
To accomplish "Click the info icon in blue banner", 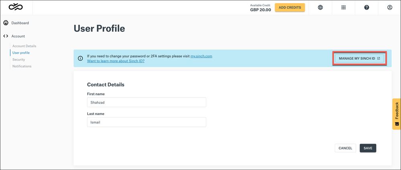I will pyautogui.click(x=80, y=59).
